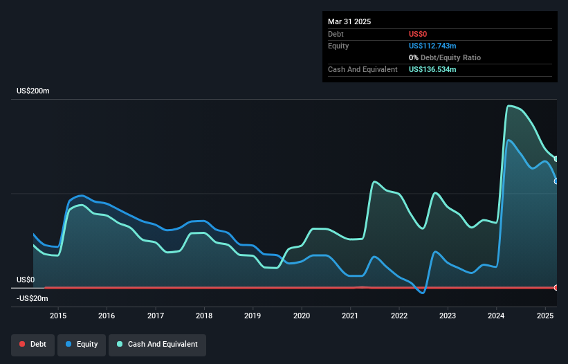568x364 pixels.
Task: Click the 2019 x-axis label
Action: [253, 316]
